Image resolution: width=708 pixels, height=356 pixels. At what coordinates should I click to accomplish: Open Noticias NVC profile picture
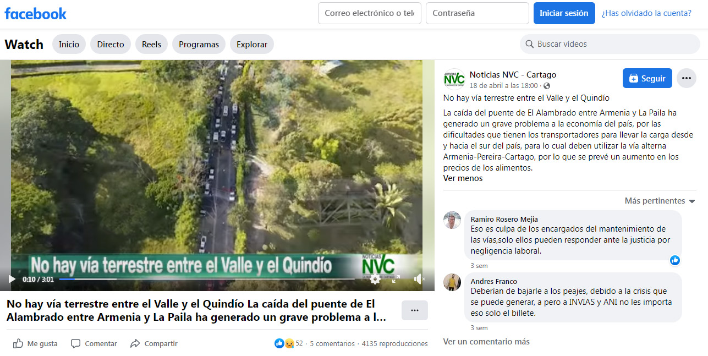pos(454,79)
